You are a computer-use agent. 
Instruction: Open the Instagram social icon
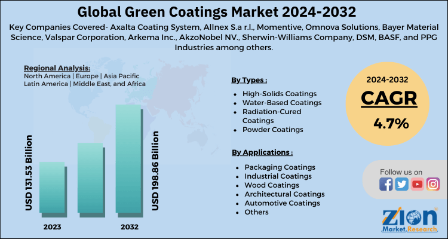433,184
